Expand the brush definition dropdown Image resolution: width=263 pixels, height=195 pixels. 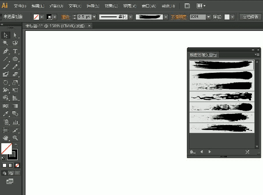click(166, 17)
